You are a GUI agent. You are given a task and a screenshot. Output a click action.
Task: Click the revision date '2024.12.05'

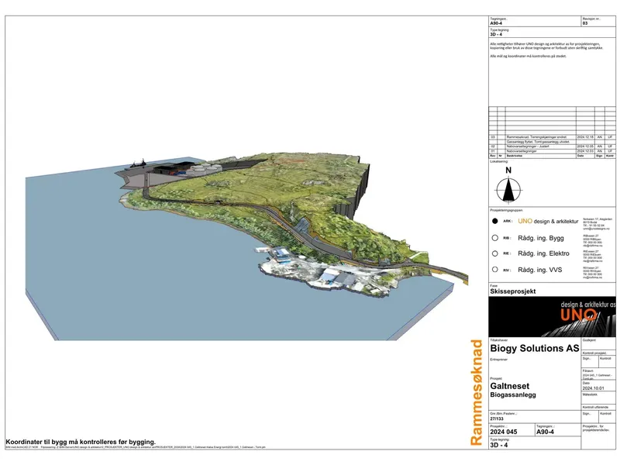click(x=584, y=146)
